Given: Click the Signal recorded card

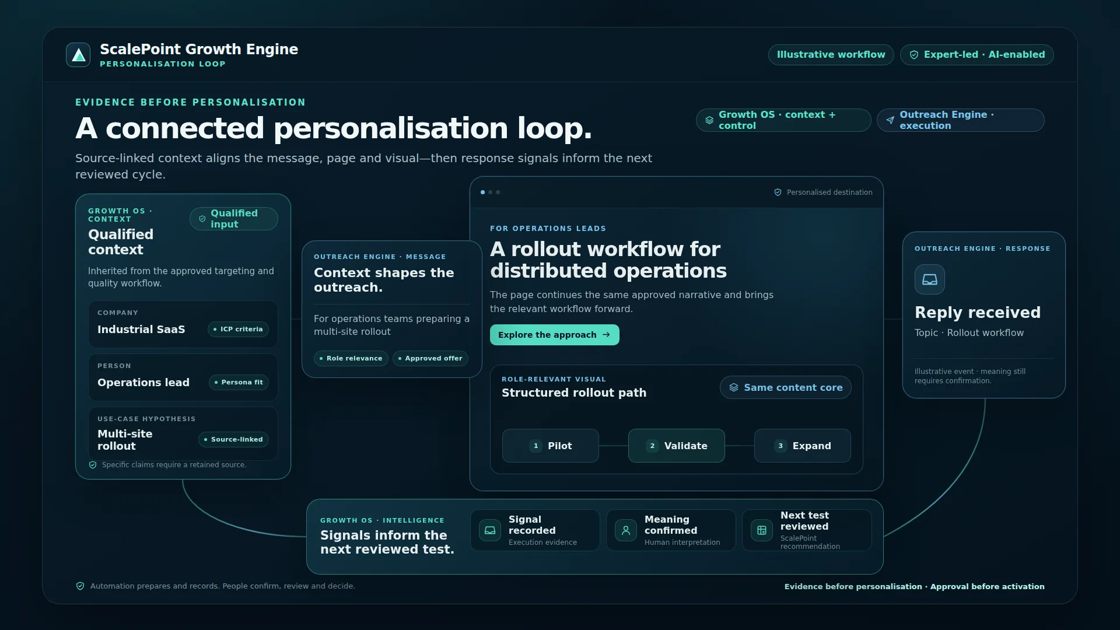Looking at the screenshot, I should [x=535, y=530].
